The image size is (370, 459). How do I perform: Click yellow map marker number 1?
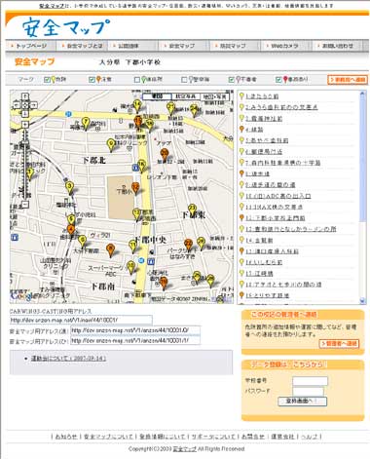30,173
